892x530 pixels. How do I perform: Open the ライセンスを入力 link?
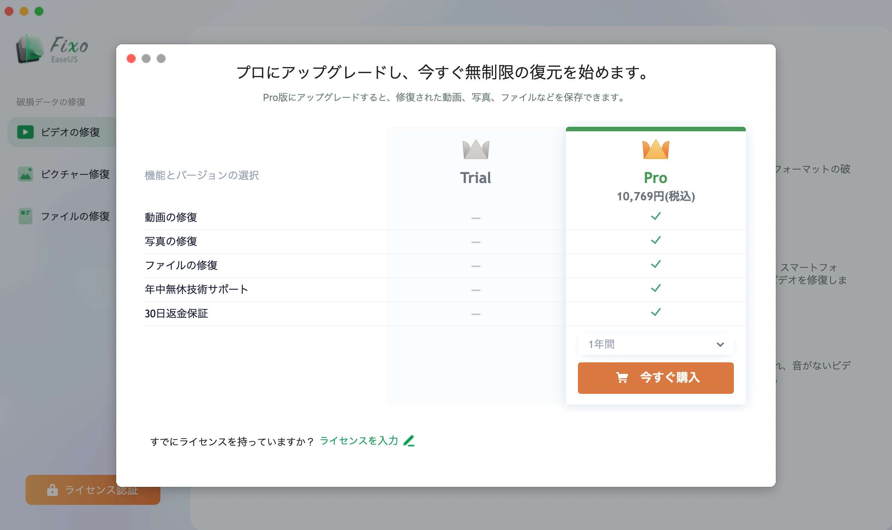pos(359,441)
